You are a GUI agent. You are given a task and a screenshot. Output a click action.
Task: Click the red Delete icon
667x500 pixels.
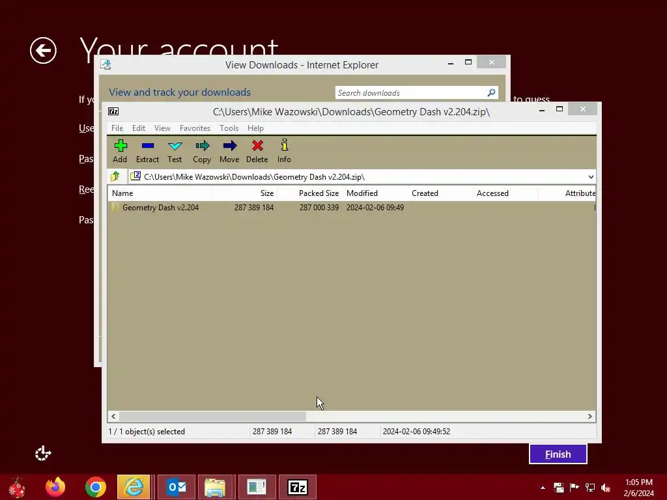point(257,151)
